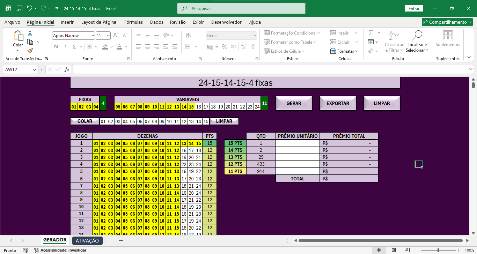Add new sheet with plus icon
This screenshot has width=477, height=254.
[x=121, y=241]
